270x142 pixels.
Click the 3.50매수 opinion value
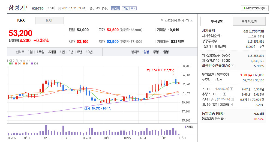pos(246,75)
